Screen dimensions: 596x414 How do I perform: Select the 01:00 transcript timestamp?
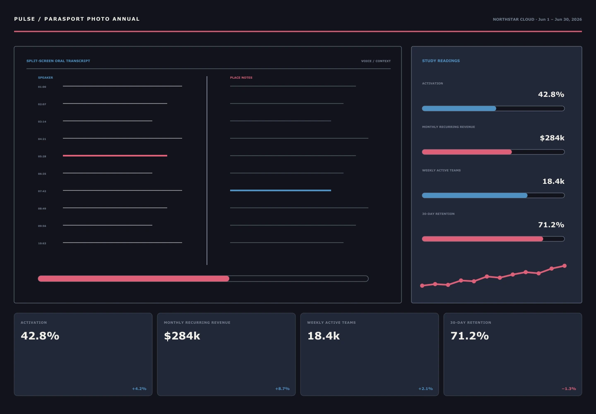(x=42, y=87)
